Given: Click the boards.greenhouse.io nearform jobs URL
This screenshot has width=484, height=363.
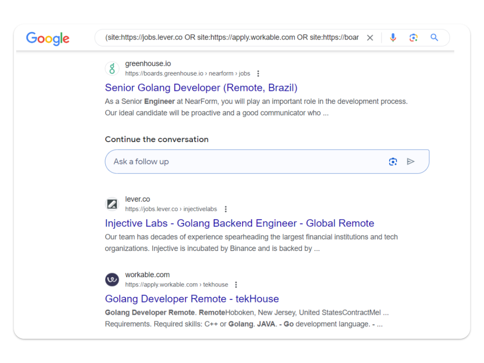Looking at the screenshot, I should pos(188,74).
